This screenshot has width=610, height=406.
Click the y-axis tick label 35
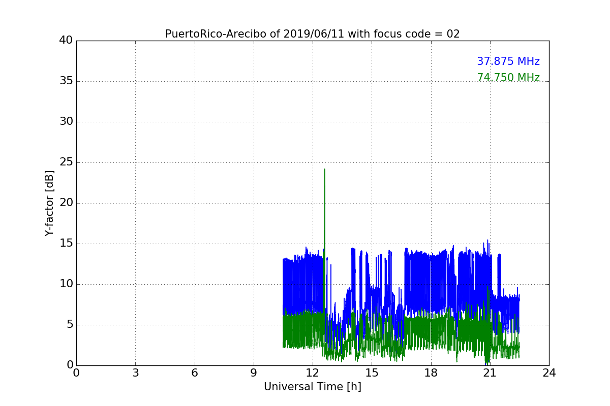(x=66, y=81)
